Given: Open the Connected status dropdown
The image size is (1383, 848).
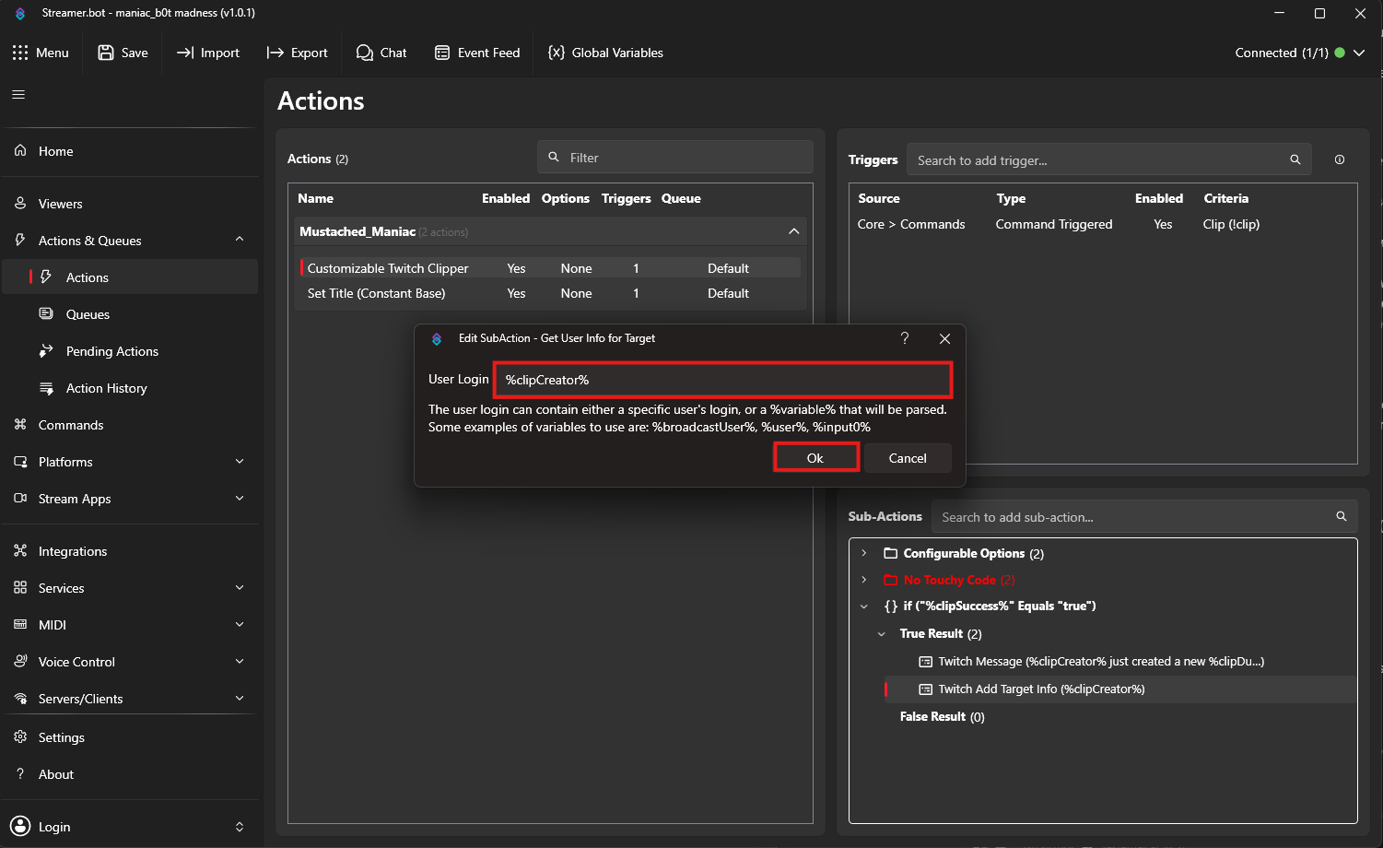Looking at the screenshot, I should [1359, 53].
